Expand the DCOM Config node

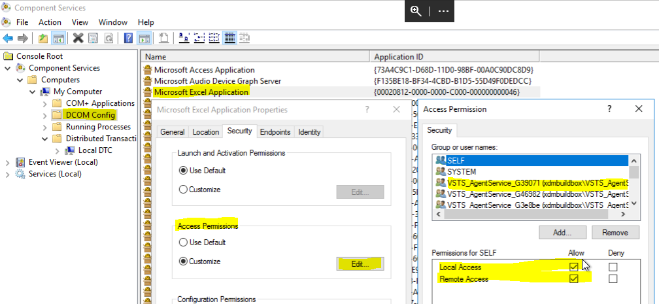pyautogui.click(x=45, y=115)
